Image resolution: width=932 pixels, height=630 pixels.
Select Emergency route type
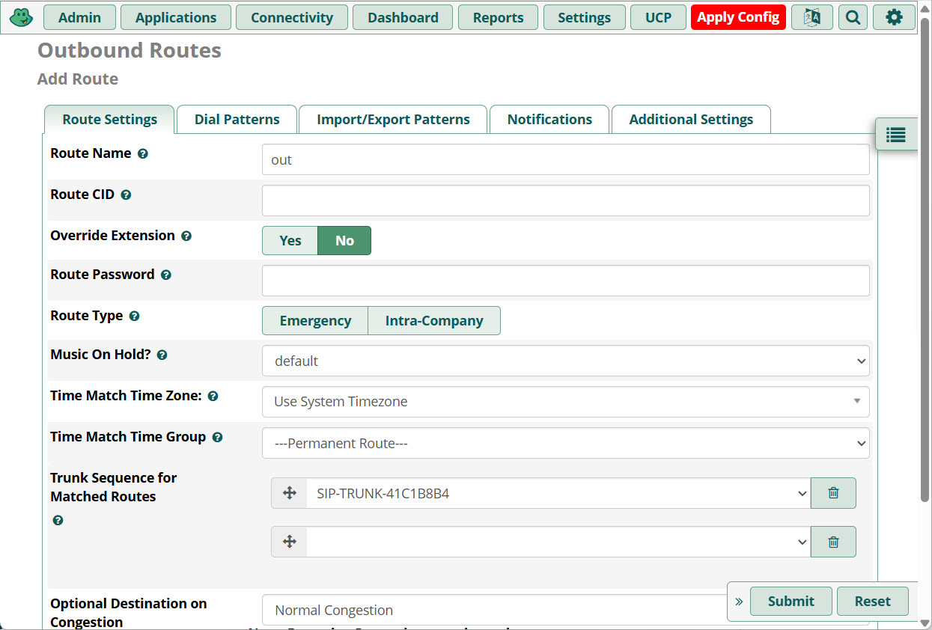pyautogui.click(x=315, y=321)
